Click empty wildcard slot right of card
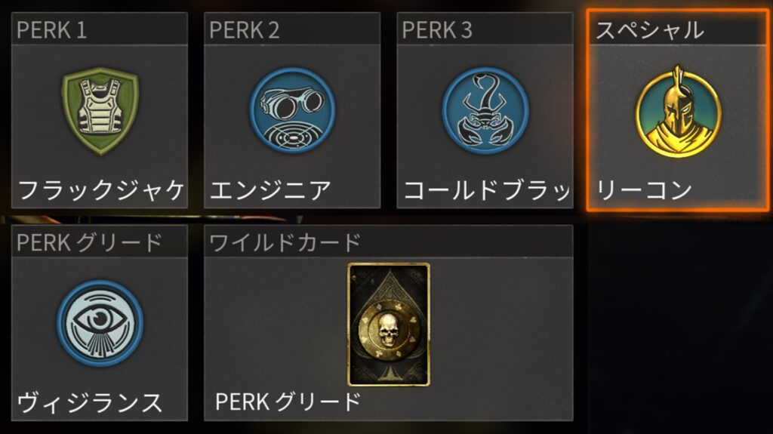 point(501,324)
